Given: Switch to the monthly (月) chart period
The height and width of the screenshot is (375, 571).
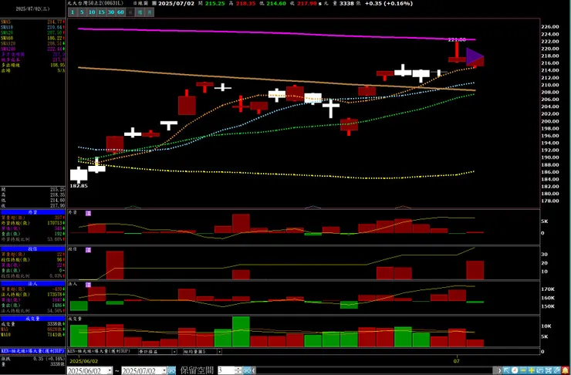Looking at the screenshot, I should click(149, 12).
